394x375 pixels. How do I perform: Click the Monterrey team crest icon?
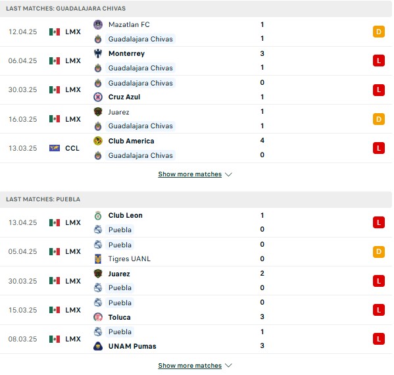tap(98, 53)
